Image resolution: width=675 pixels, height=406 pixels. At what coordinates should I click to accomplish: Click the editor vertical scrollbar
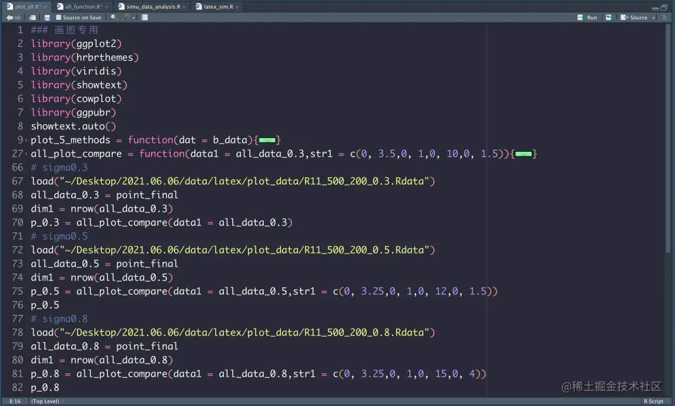click(669, 137)
